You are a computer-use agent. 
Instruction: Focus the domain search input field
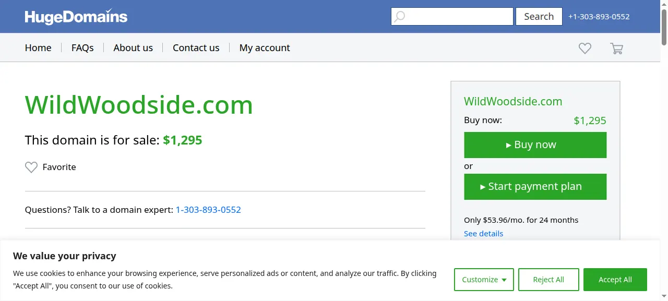coord(452,17)
